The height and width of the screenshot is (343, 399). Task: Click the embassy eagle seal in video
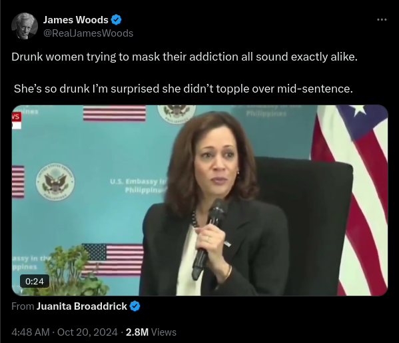coord(55,182)
